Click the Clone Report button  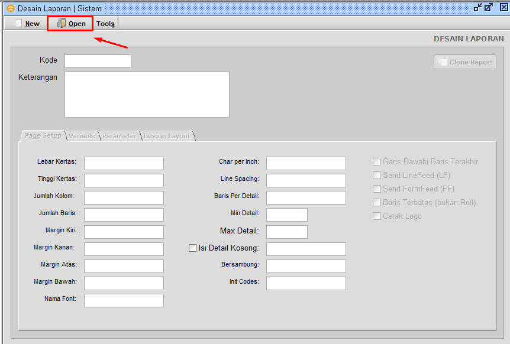[465, 61]
